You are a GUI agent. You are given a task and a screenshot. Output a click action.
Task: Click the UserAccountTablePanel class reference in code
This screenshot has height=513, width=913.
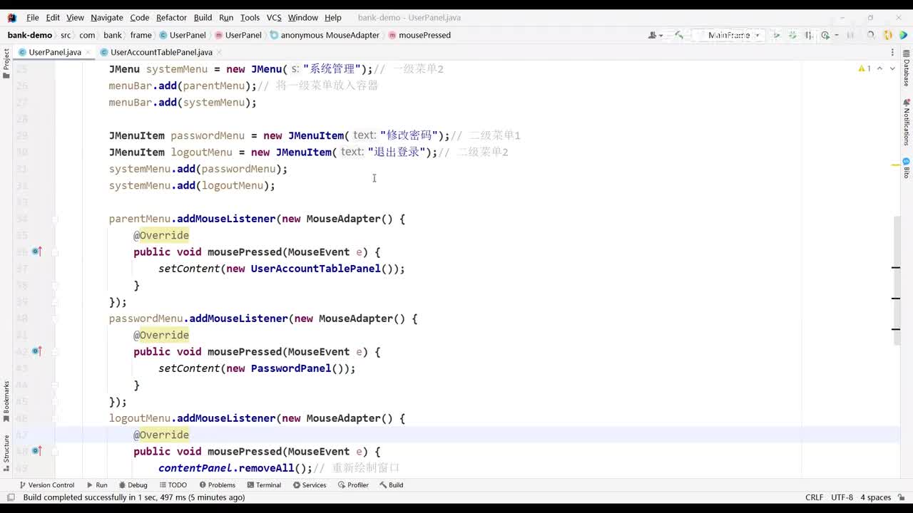(316, 269)
